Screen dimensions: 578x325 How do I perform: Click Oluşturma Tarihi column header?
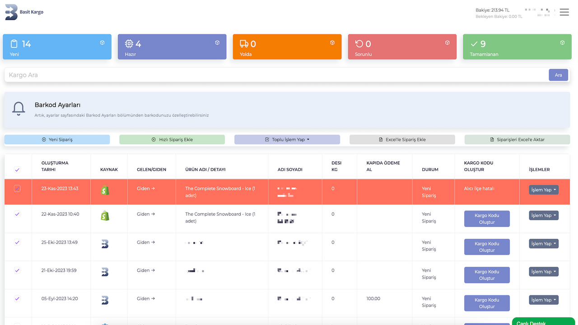click(55, 166)
